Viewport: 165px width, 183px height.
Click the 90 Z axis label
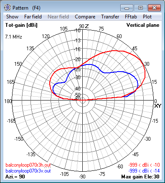(84, 26)
